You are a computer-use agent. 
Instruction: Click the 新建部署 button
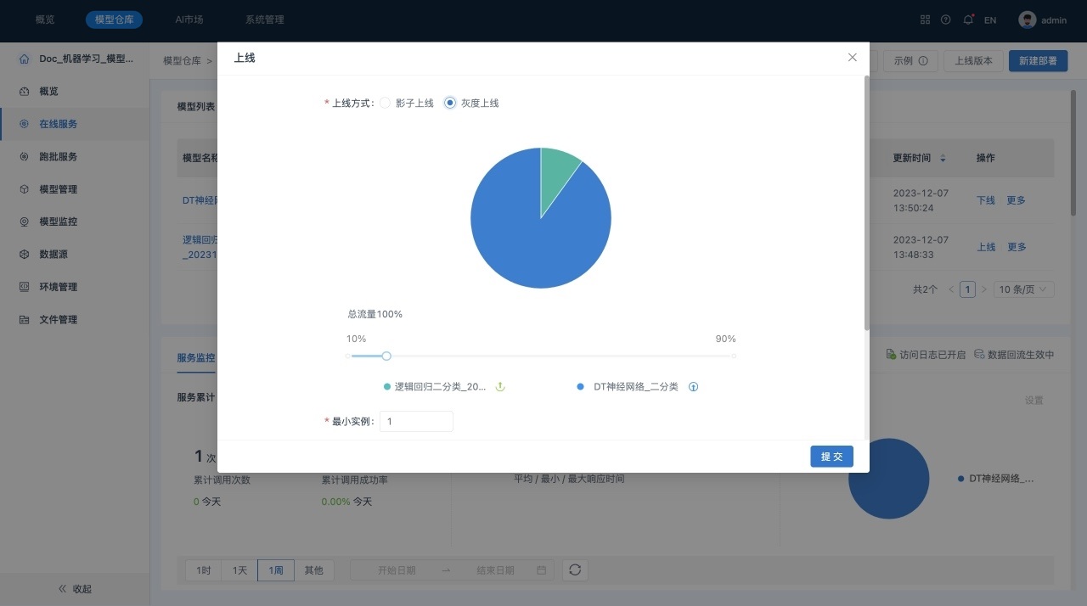point(1038,61)
